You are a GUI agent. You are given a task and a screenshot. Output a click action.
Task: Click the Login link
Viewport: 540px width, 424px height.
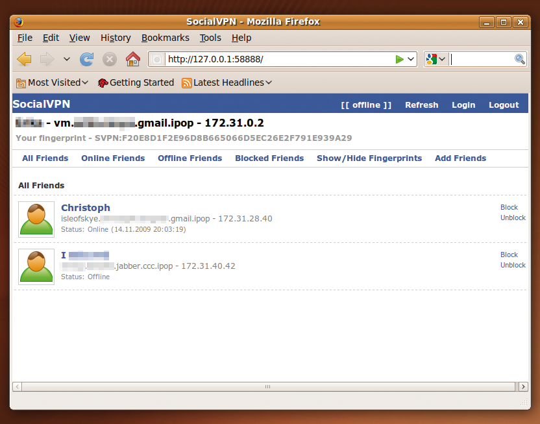coord(463,105)
